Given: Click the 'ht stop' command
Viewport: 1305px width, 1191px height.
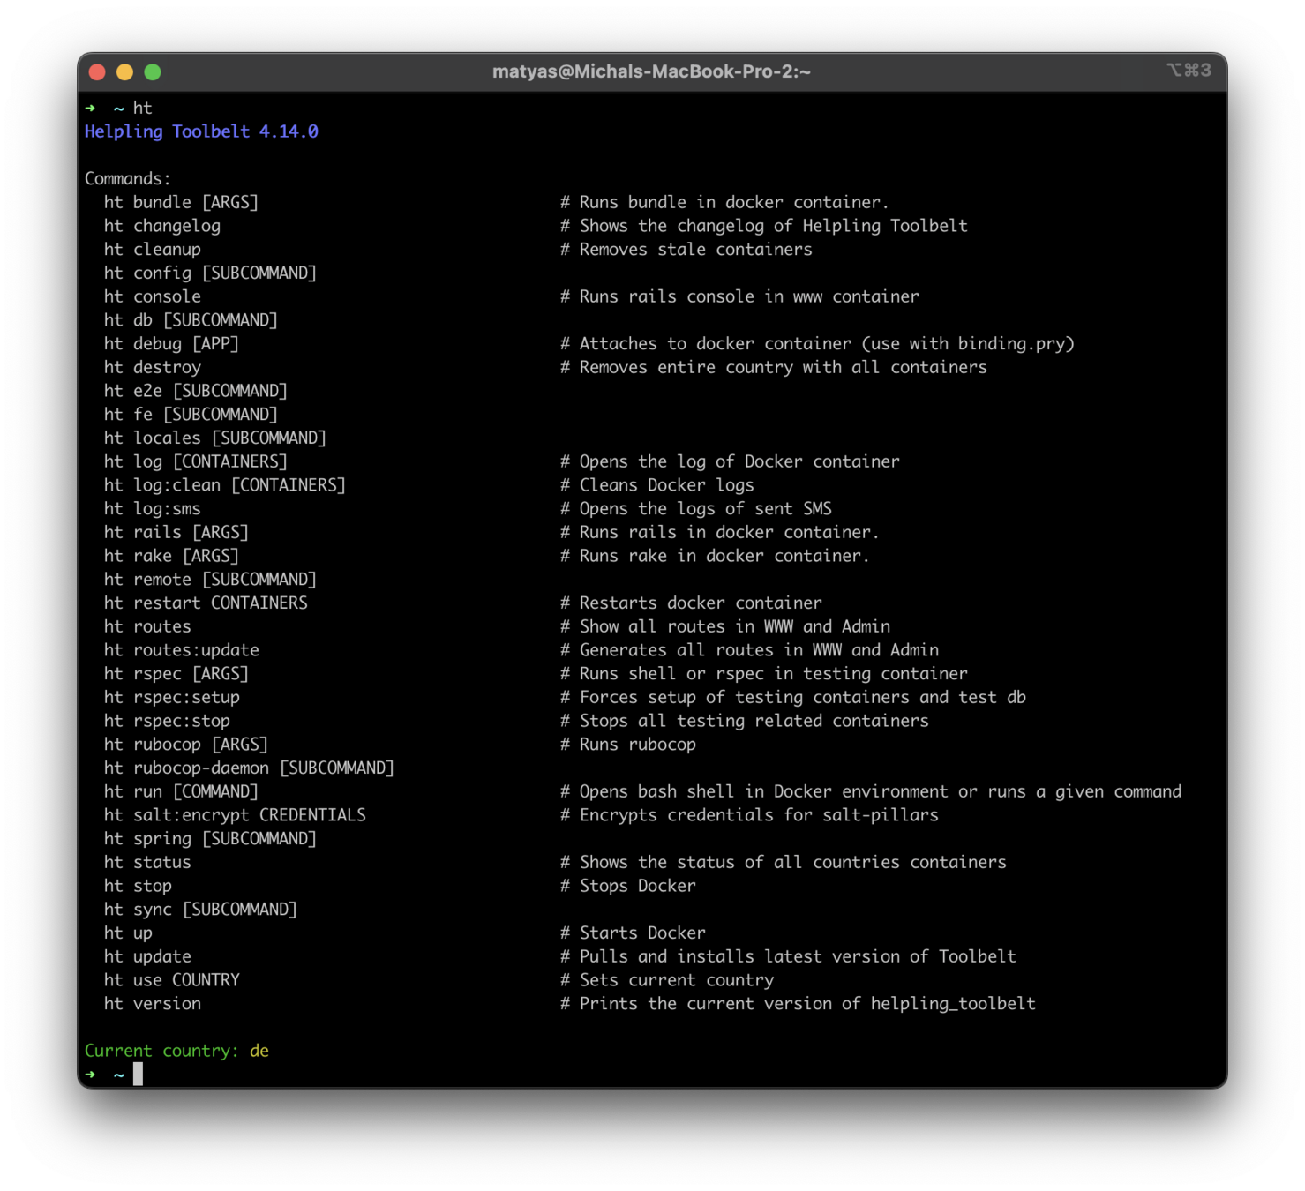Looking at the screenshot, I should tap(138, 887).
